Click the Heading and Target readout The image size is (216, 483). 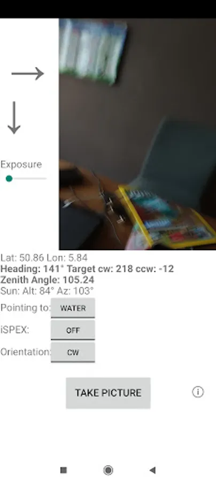87,269
